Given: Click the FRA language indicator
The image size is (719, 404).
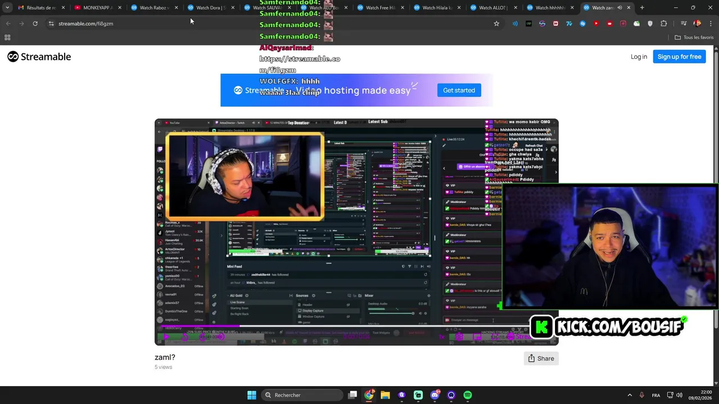Looking at the screenshot, I should coord(656,395).
